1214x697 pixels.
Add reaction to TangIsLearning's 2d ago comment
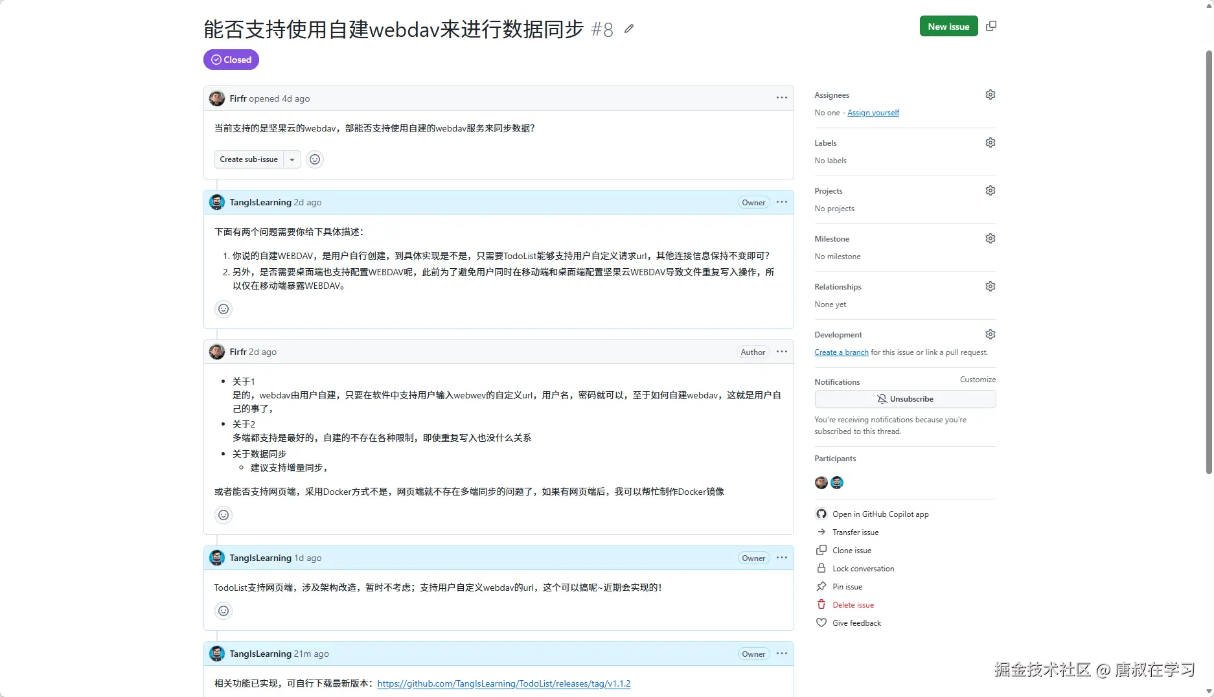pyautogui.click(x=223, y=309)
